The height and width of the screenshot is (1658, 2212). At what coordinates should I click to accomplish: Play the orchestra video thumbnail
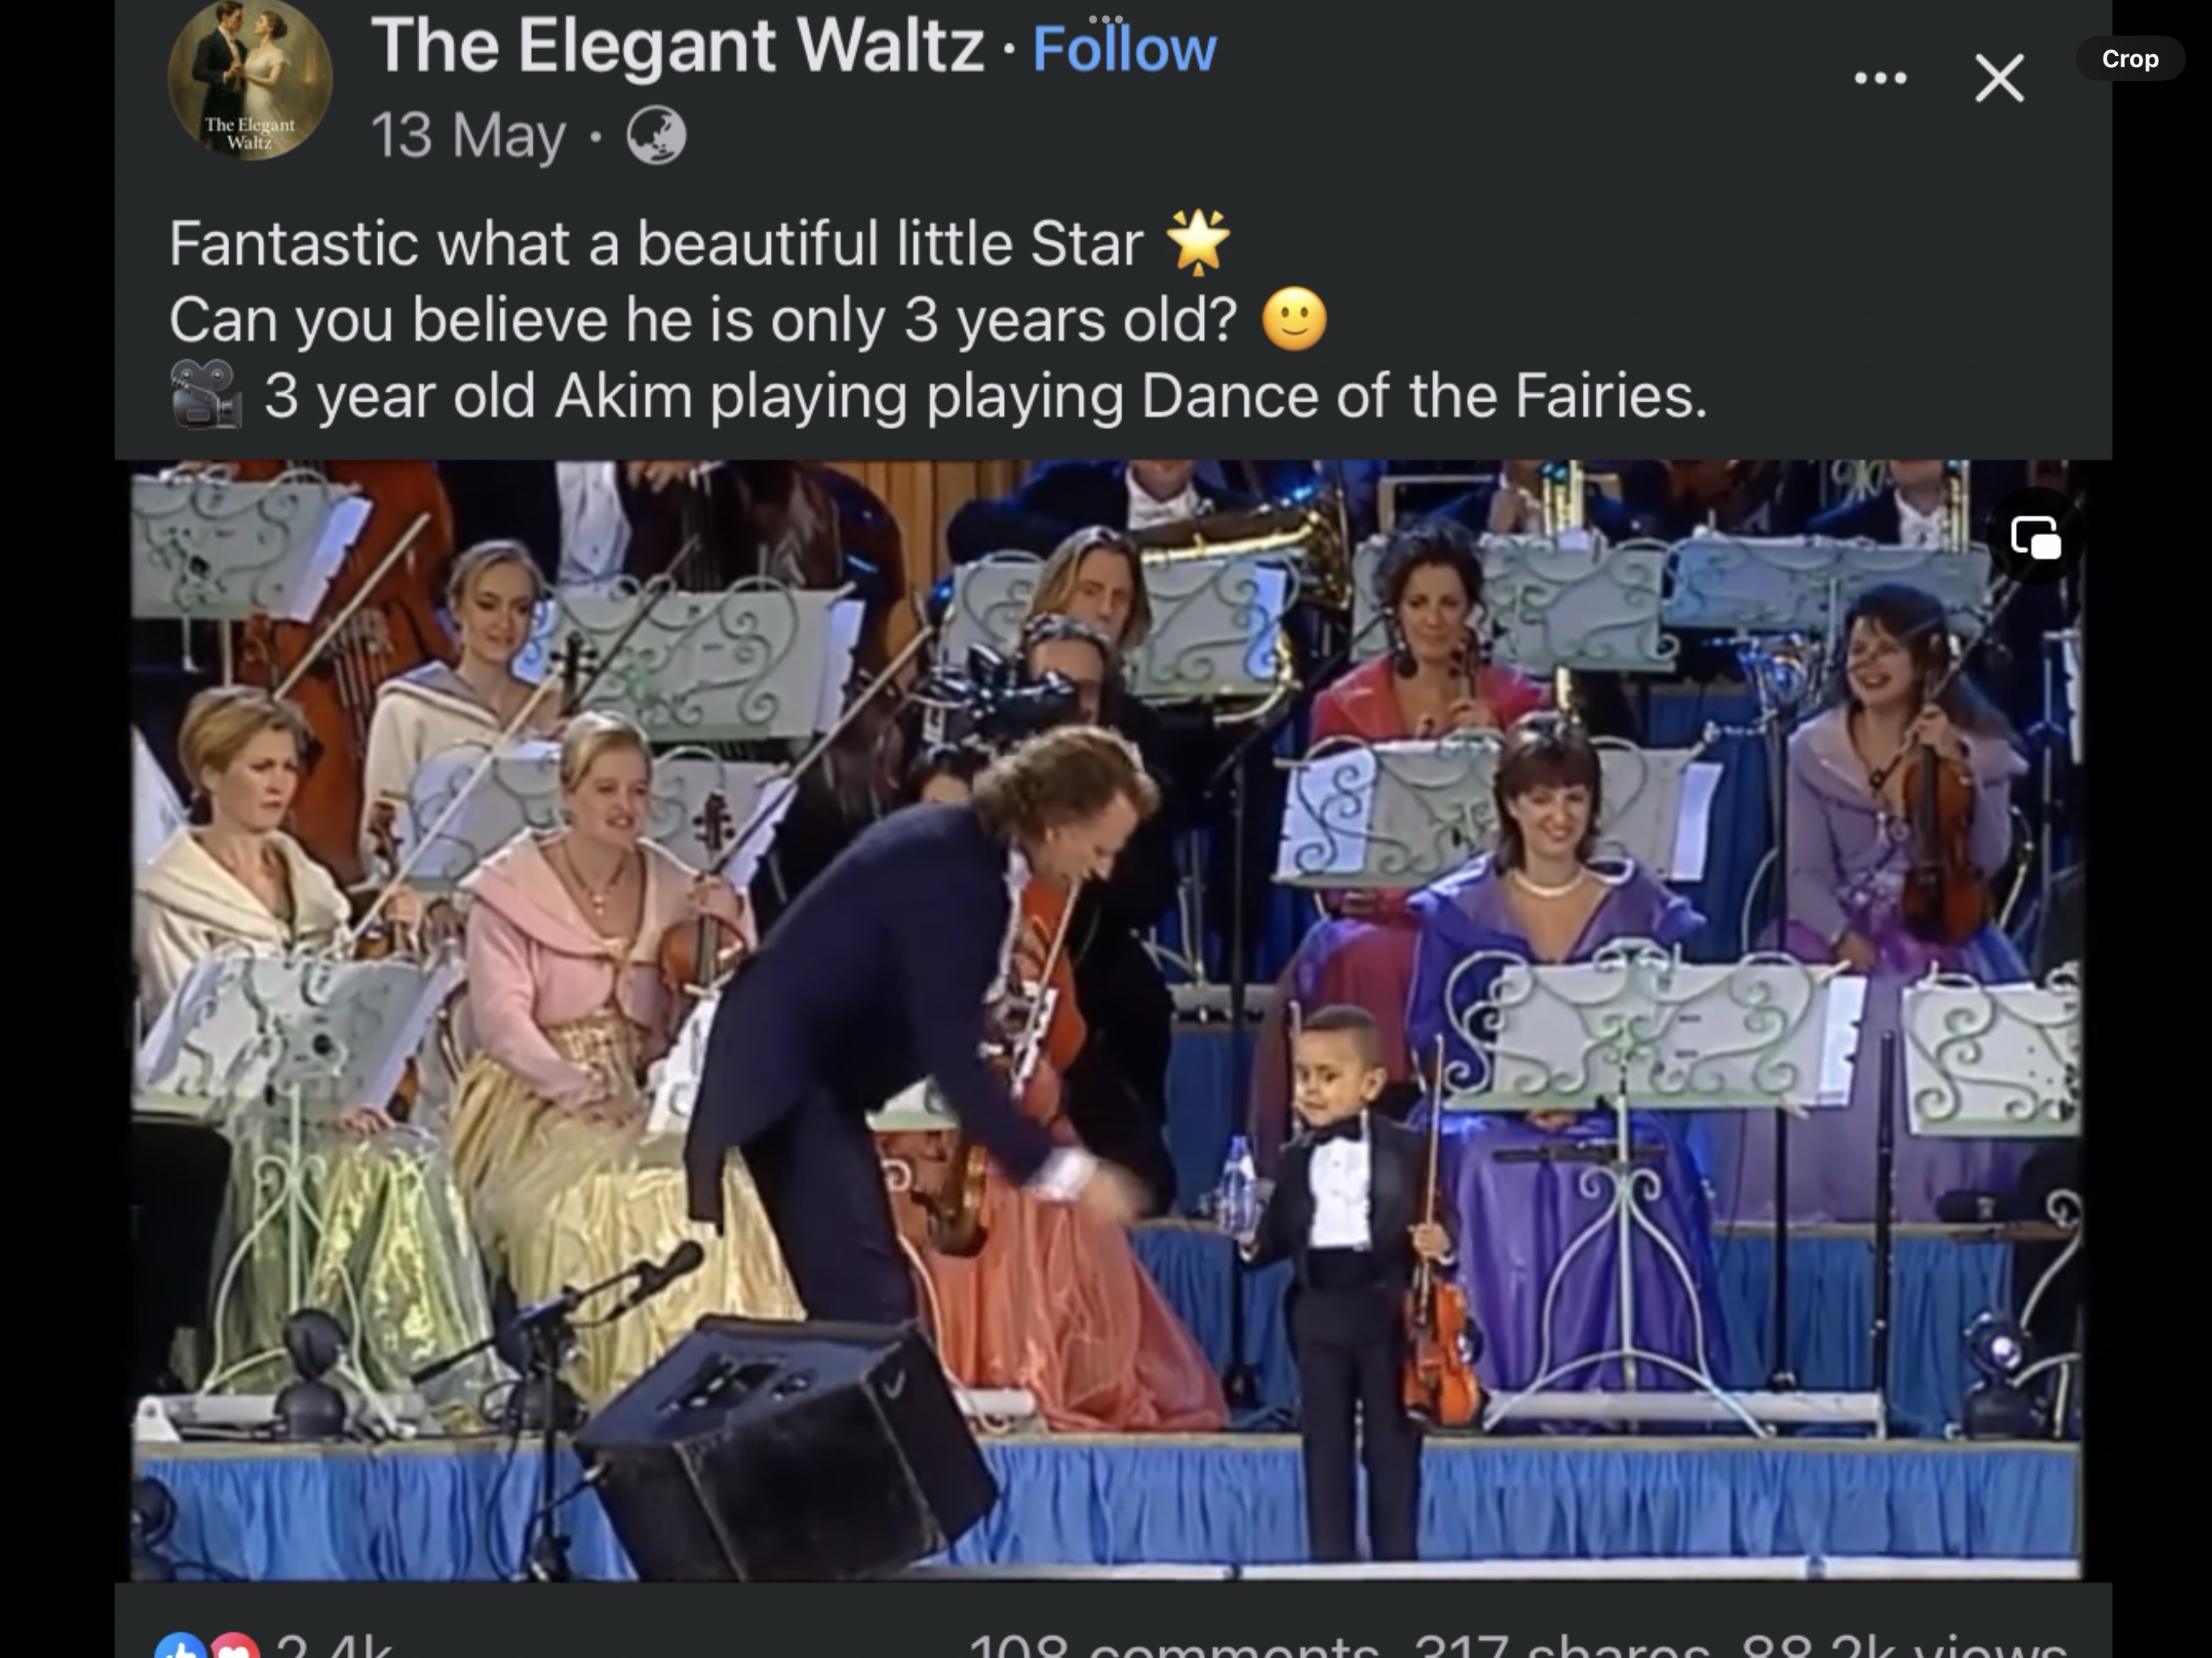click(x=1106, y=1020)
